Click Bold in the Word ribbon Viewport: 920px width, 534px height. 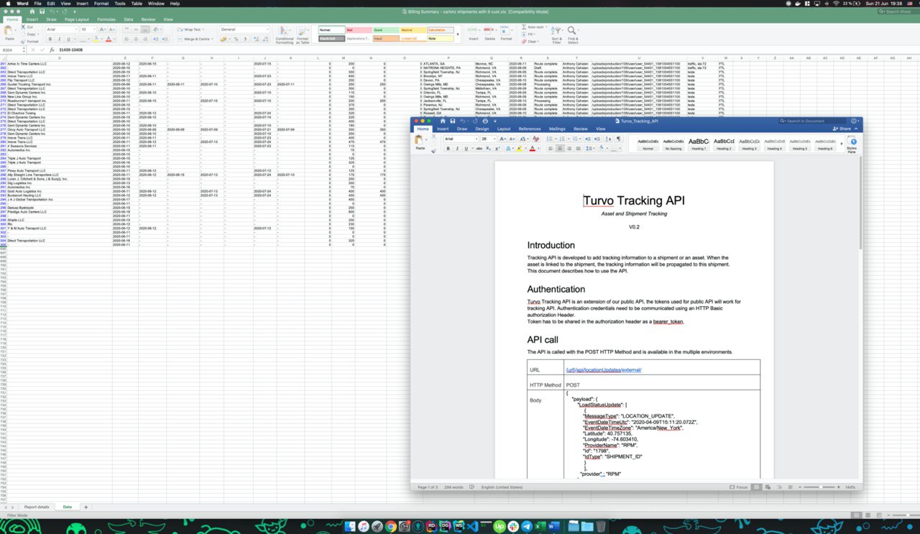448,149
